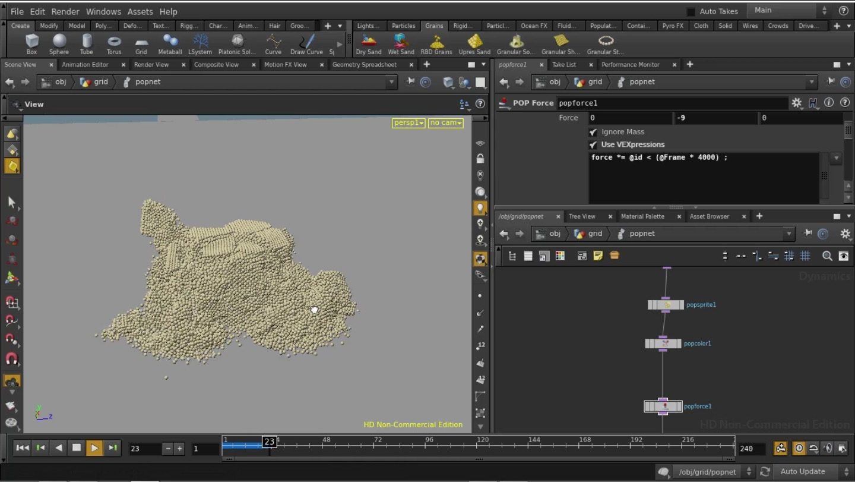Click the timeline range slider bar
Screen dimensions: 855x482
pyautogui.click(x=479, y=458)
